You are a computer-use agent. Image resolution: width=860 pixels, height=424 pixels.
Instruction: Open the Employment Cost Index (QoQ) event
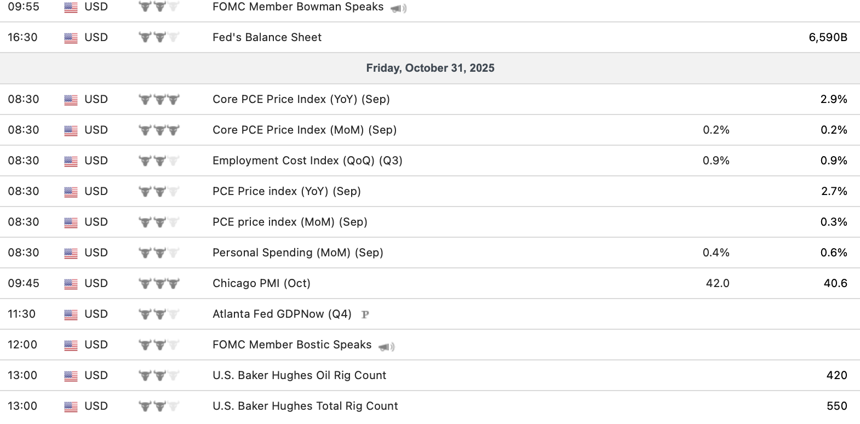[307, 161]
